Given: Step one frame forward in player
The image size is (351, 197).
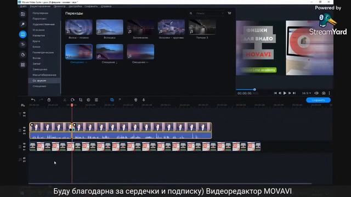Looking at the screenshot, I should [x=290, y=93].
